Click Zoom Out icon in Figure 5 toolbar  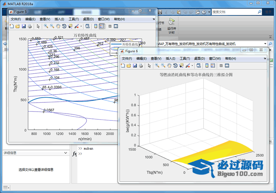click(x=52, y=26)
